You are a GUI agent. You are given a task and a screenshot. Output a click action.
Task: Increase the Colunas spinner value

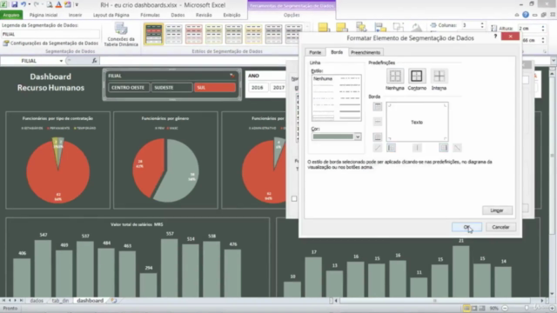point(482,23)
